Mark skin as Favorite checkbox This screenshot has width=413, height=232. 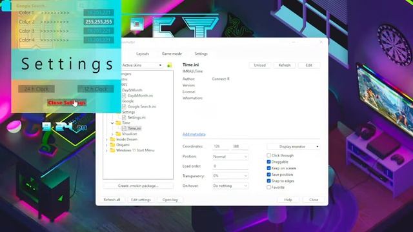click(268, 188)
